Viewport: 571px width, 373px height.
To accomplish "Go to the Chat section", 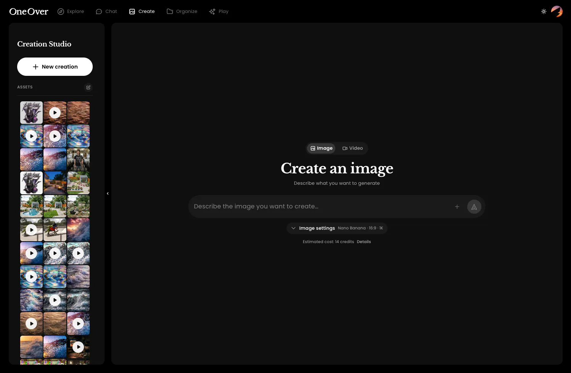I will click(106, 11).
